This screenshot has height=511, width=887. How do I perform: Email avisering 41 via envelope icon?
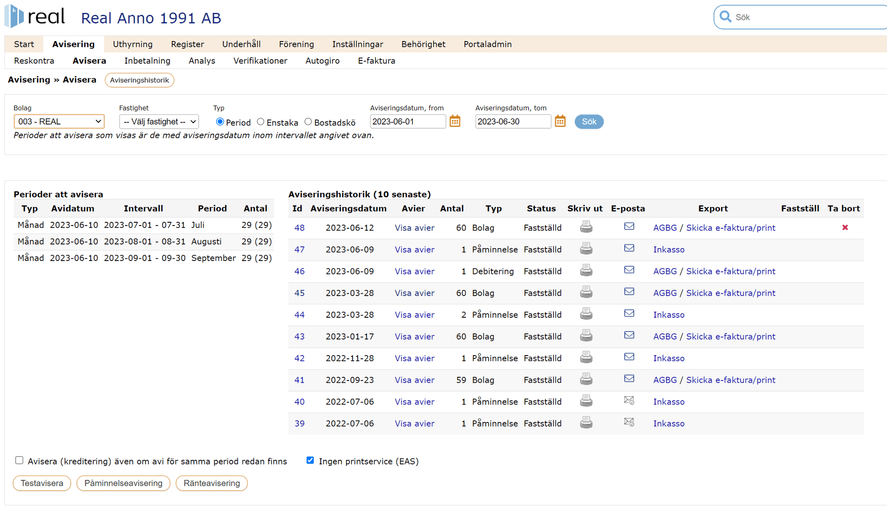point(629,379)
